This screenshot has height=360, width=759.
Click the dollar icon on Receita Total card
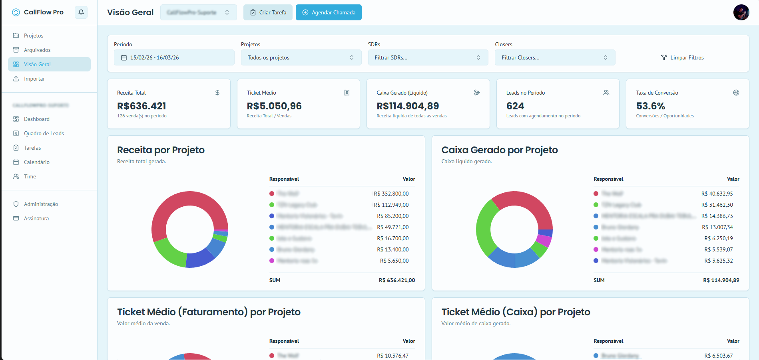(x=217, y=93)
